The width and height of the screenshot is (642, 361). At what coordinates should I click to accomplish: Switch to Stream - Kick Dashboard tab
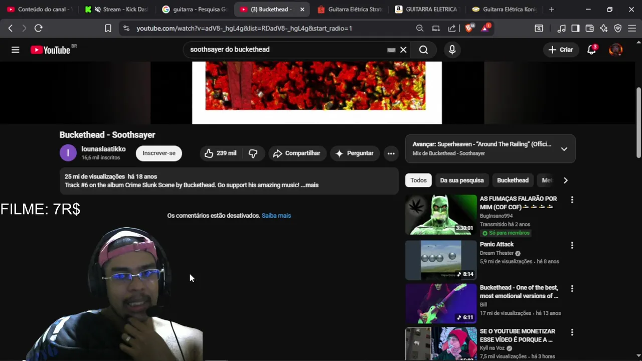pos(117,10)
